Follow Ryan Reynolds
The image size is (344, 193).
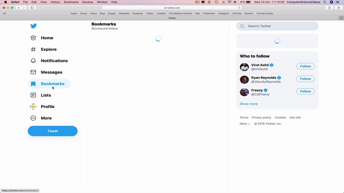pos(306,79)
